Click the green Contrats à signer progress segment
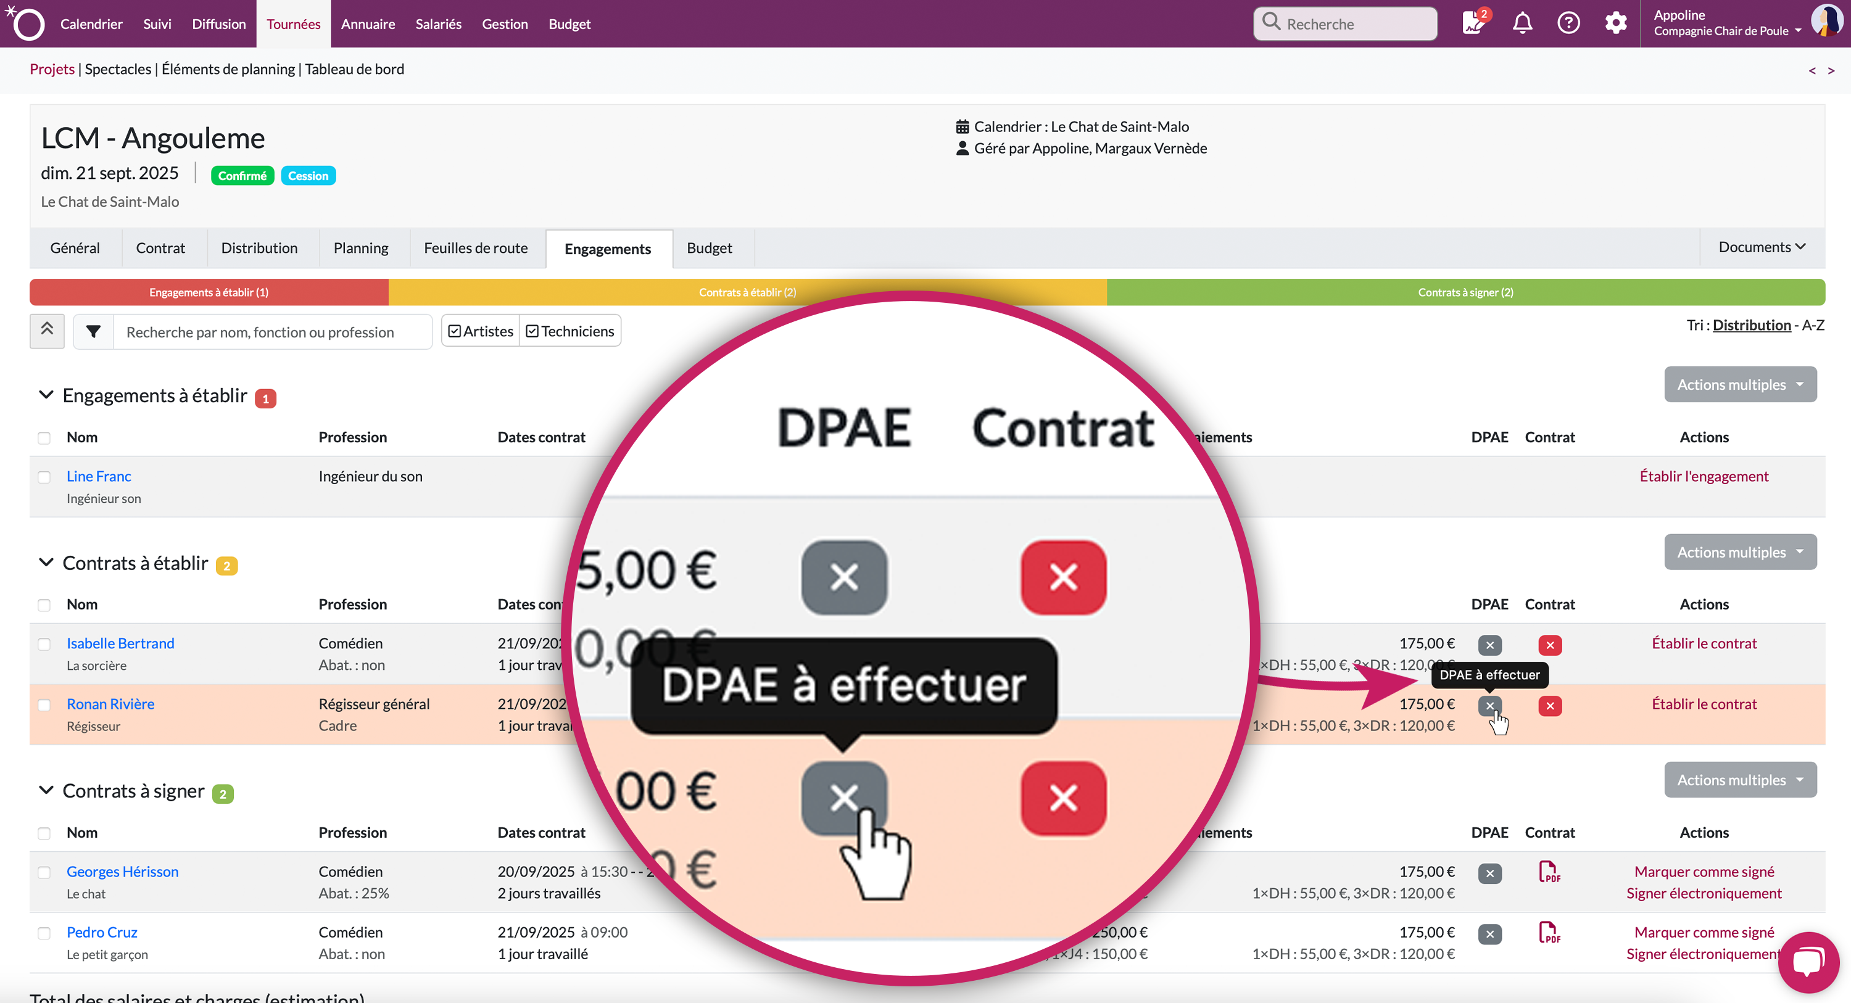The width and height of the screenshot is (1851, 1003). pos(1466,292)
